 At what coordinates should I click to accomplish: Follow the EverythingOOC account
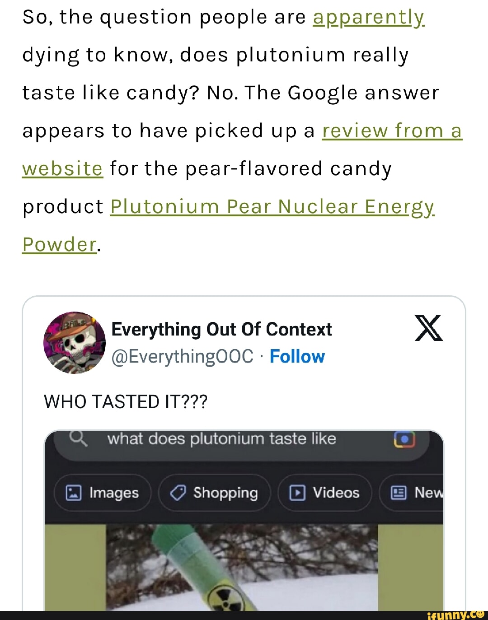[x=297, y=357]
